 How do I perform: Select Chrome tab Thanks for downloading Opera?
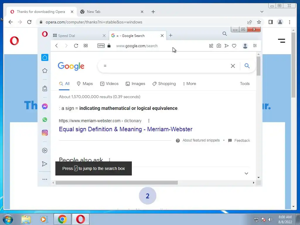click(x=41, y=12)
